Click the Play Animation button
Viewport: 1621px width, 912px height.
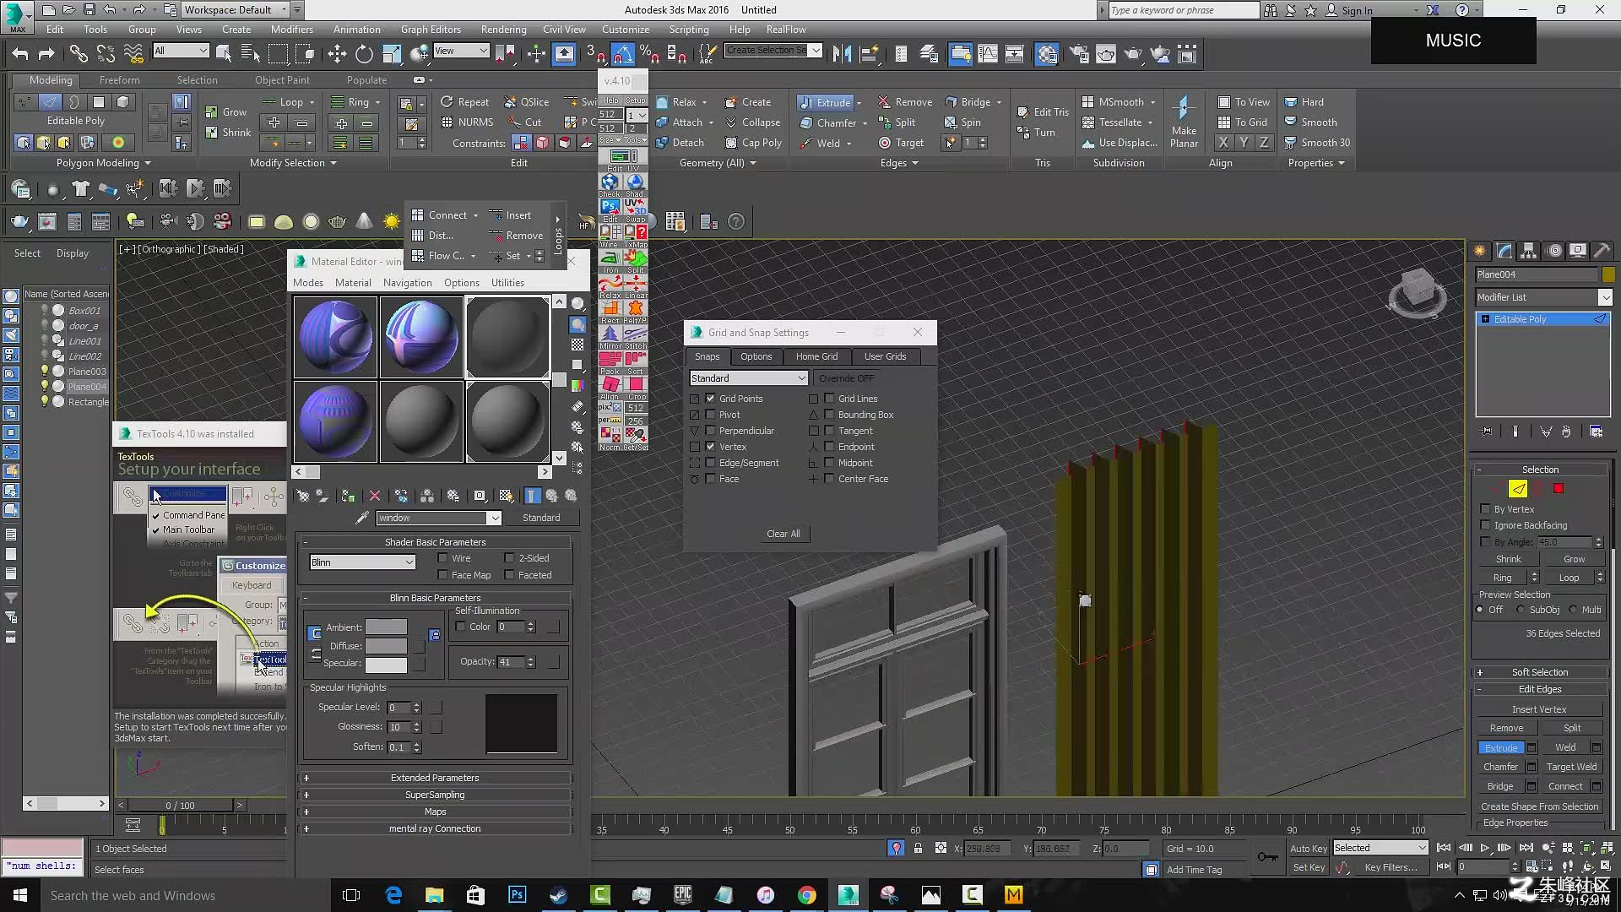pyautogui.click(x=1484, y=848)
